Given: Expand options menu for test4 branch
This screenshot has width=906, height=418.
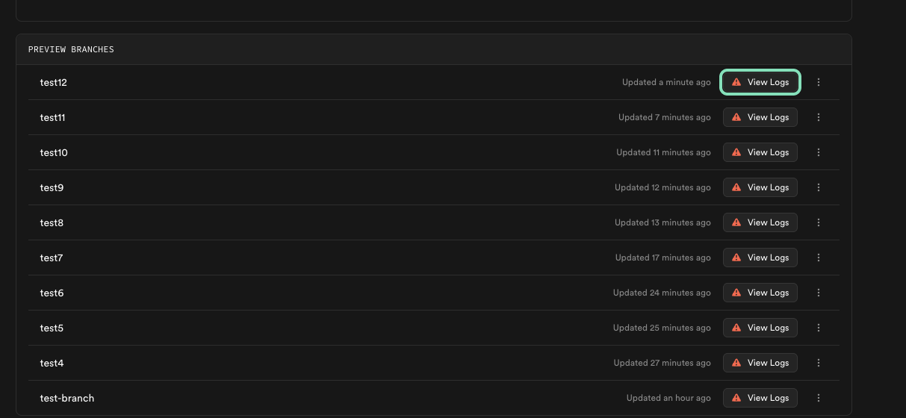Looking at the screenshot, I should 819,363.
